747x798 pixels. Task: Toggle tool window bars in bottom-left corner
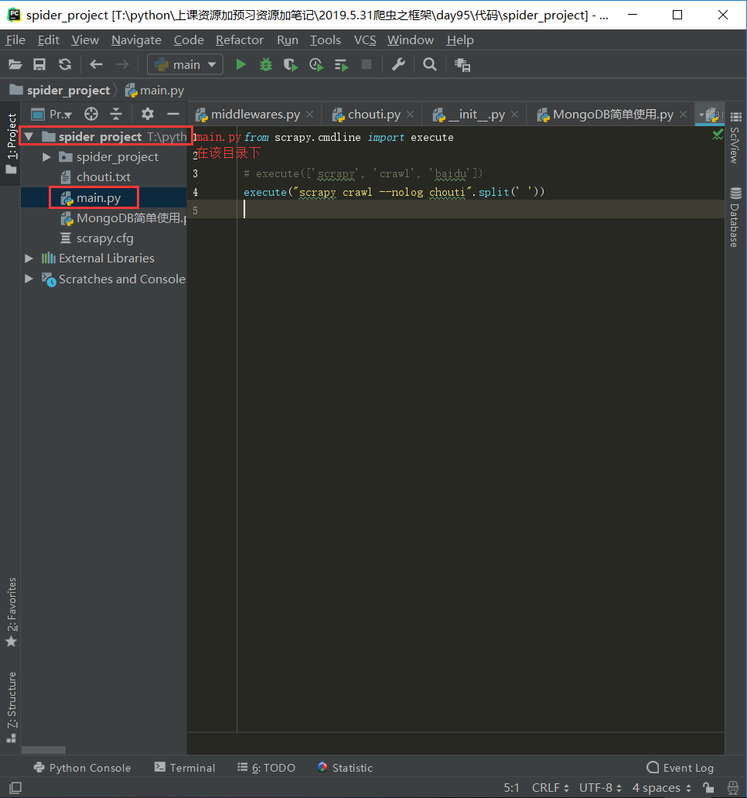[x=15, y=788]
